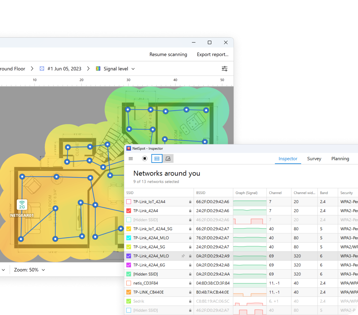Open the Ground Floor breadcrumb
Screen dimensions: 358x315
(13, 69)
